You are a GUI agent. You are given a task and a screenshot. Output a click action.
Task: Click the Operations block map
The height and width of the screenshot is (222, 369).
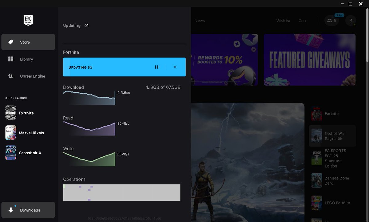tap(122, 192)
